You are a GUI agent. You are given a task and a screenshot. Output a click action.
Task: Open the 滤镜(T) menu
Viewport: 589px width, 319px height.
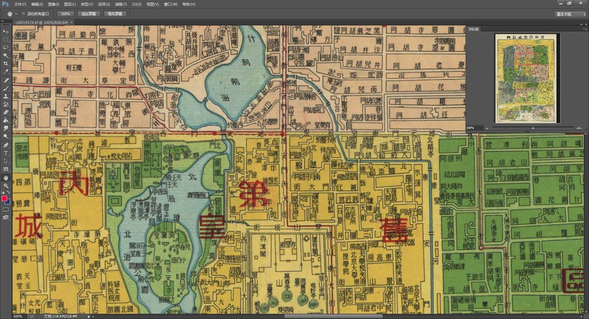[x=121, y=4]
